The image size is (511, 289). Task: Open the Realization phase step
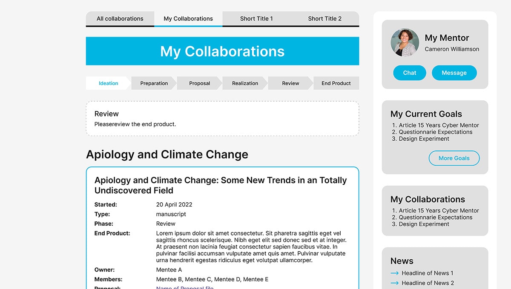pos(245,83)
